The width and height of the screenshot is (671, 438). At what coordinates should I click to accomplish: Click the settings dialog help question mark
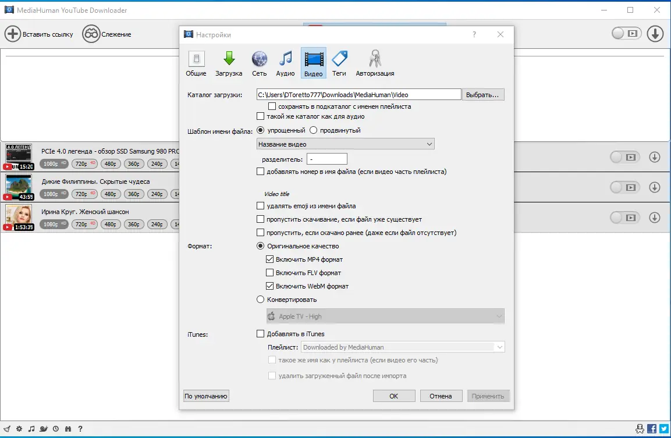tap(474, 34)
